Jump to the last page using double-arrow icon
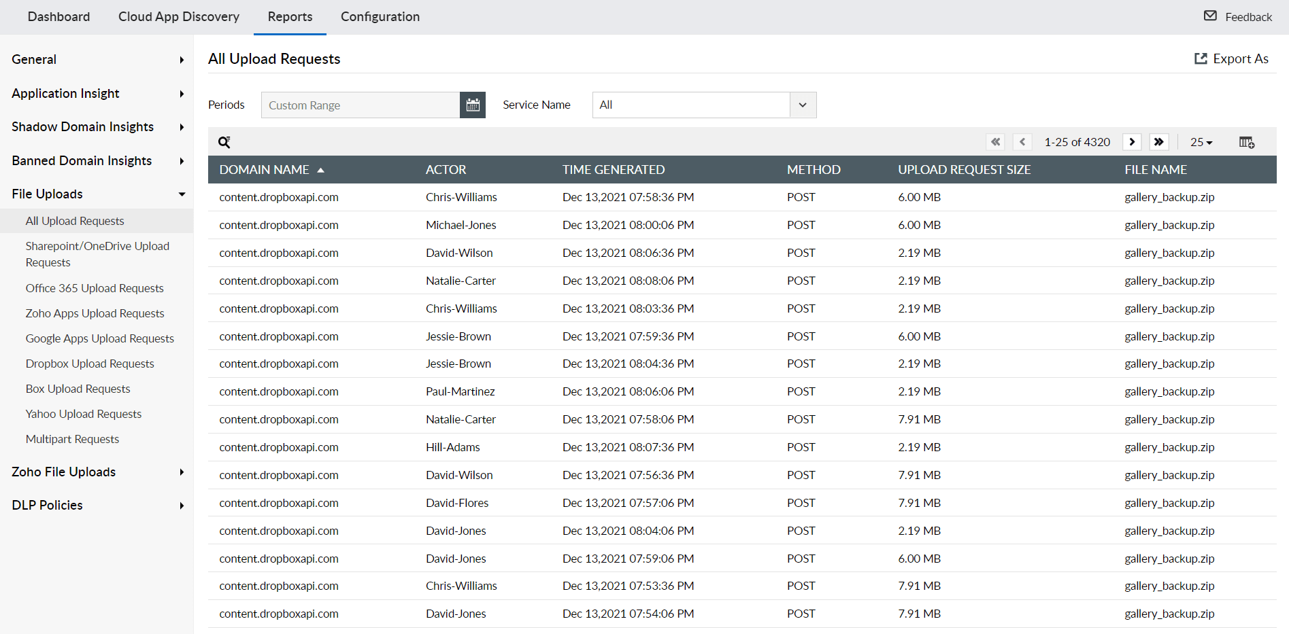 (x=1159, y=141)
